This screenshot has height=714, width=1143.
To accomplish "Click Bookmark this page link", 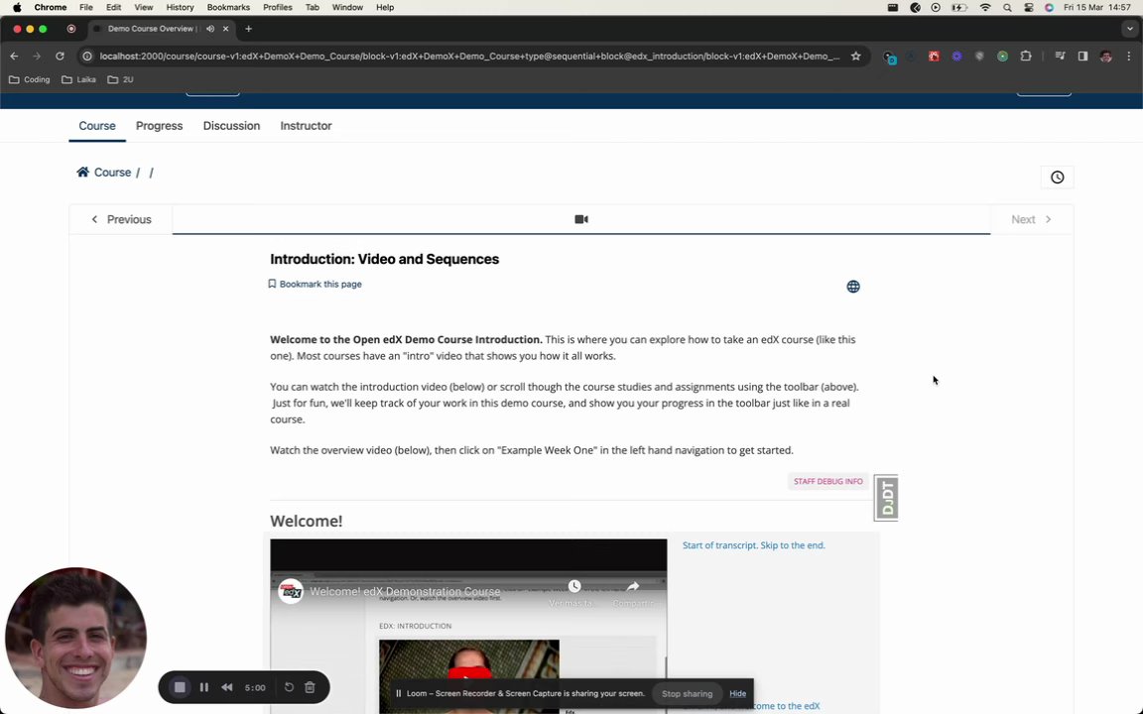I will 320,285.
